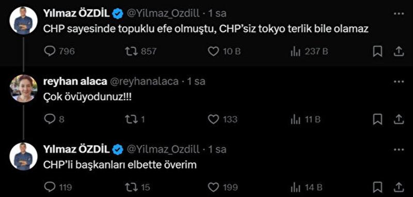Open the @reyhanalaca handle link

pos(144,82)
